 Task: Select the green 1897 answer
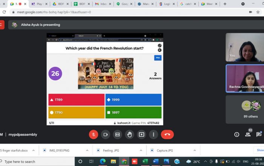coord(134,113)
